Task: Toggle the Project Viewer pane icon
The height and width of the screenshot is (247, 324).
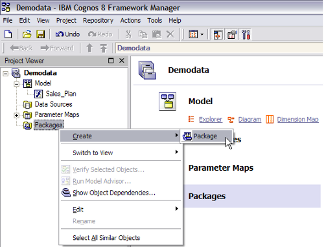Action: coord(218,34)
